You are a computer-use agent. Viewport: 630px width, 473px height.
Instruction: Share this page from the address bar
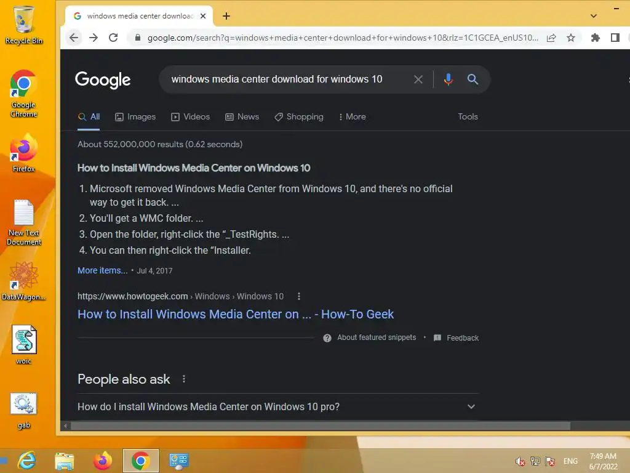click(551, 38)
